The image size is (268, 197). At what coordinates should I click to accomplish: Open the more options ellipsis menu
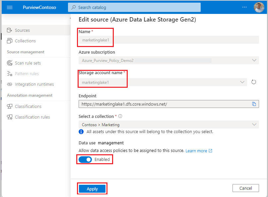pos(244,7)
